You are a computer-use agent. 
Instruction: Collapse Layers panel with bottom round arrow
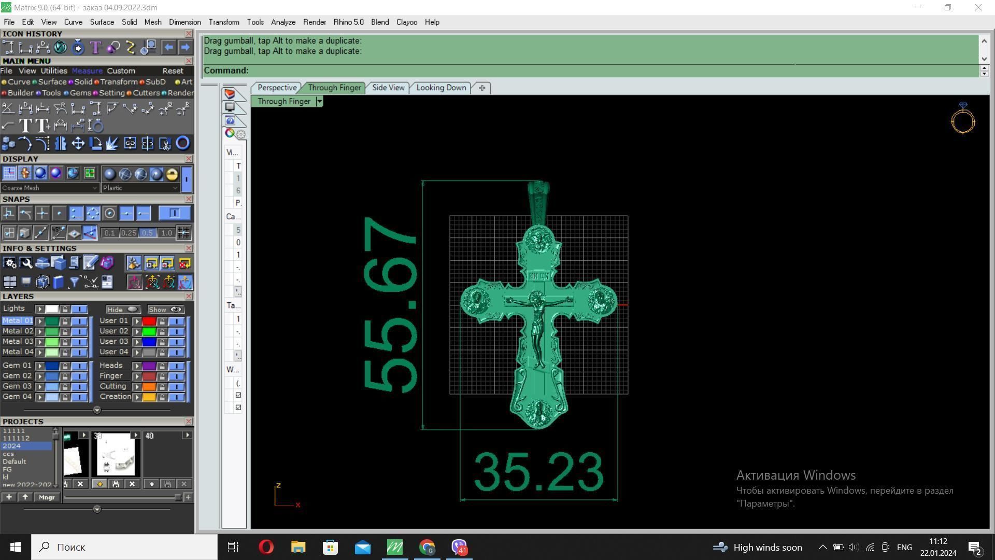(97, 410)
